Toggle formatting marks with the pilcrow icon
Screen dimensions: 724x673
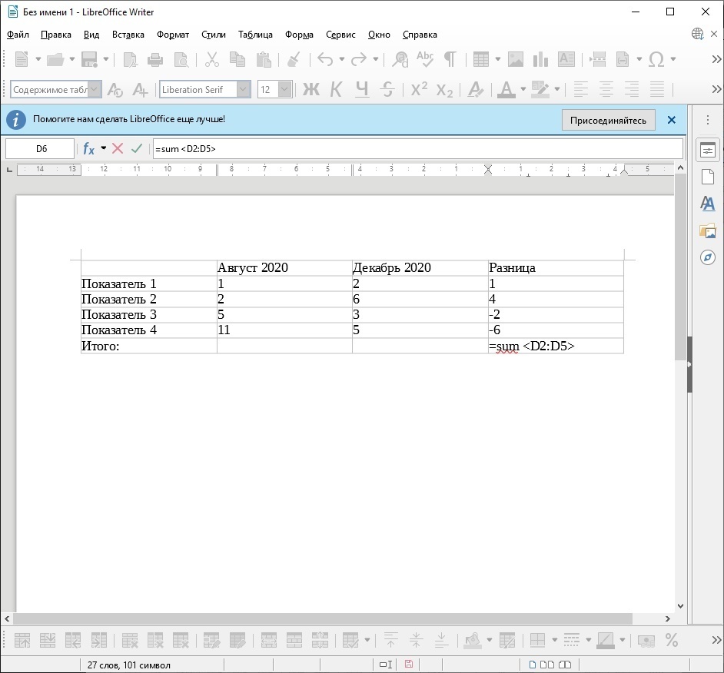450,59
